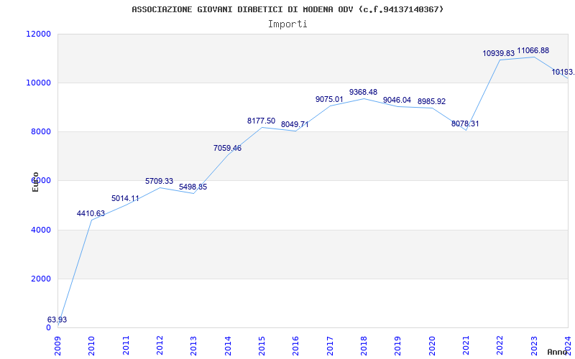The height and width of the screenshot is (359, 575).
Task: Click y-axis tick label 12000
Action: [38, 34]
